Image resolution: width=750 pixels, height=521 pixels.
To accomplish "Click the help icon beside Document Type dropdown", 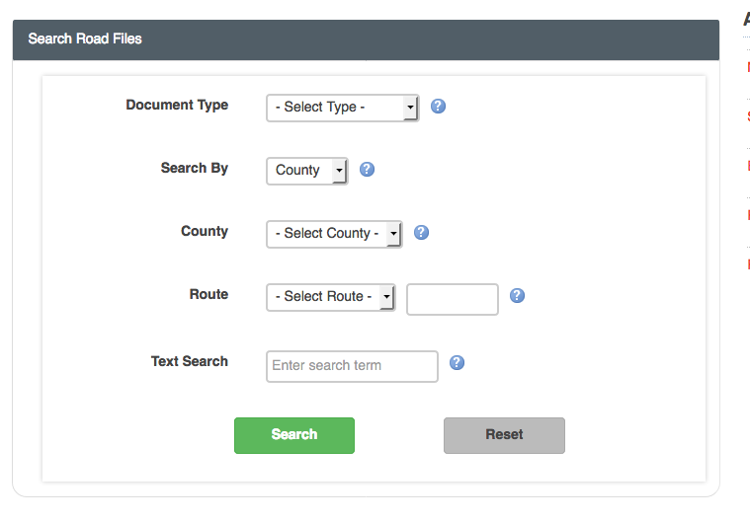I will click(x=439, y=106).
